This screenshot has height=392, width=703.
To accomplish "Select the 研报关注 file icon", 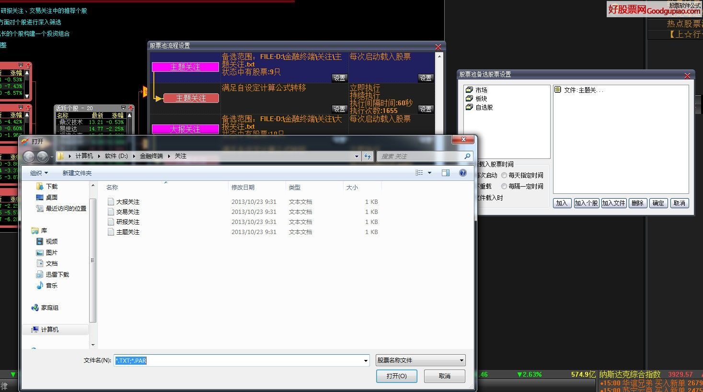I will [111, 222].
